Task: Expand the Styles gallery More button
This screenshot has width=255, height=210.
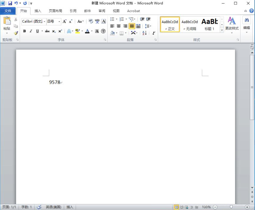Action: pos(222,30)
